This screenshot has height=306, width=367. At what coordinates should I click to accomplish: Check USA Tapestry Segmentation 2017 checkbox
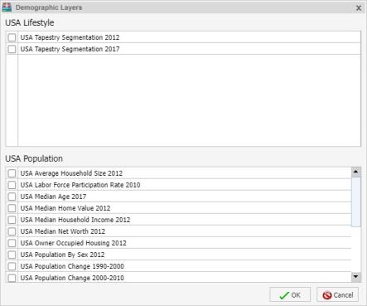click(x=12, y=49)
